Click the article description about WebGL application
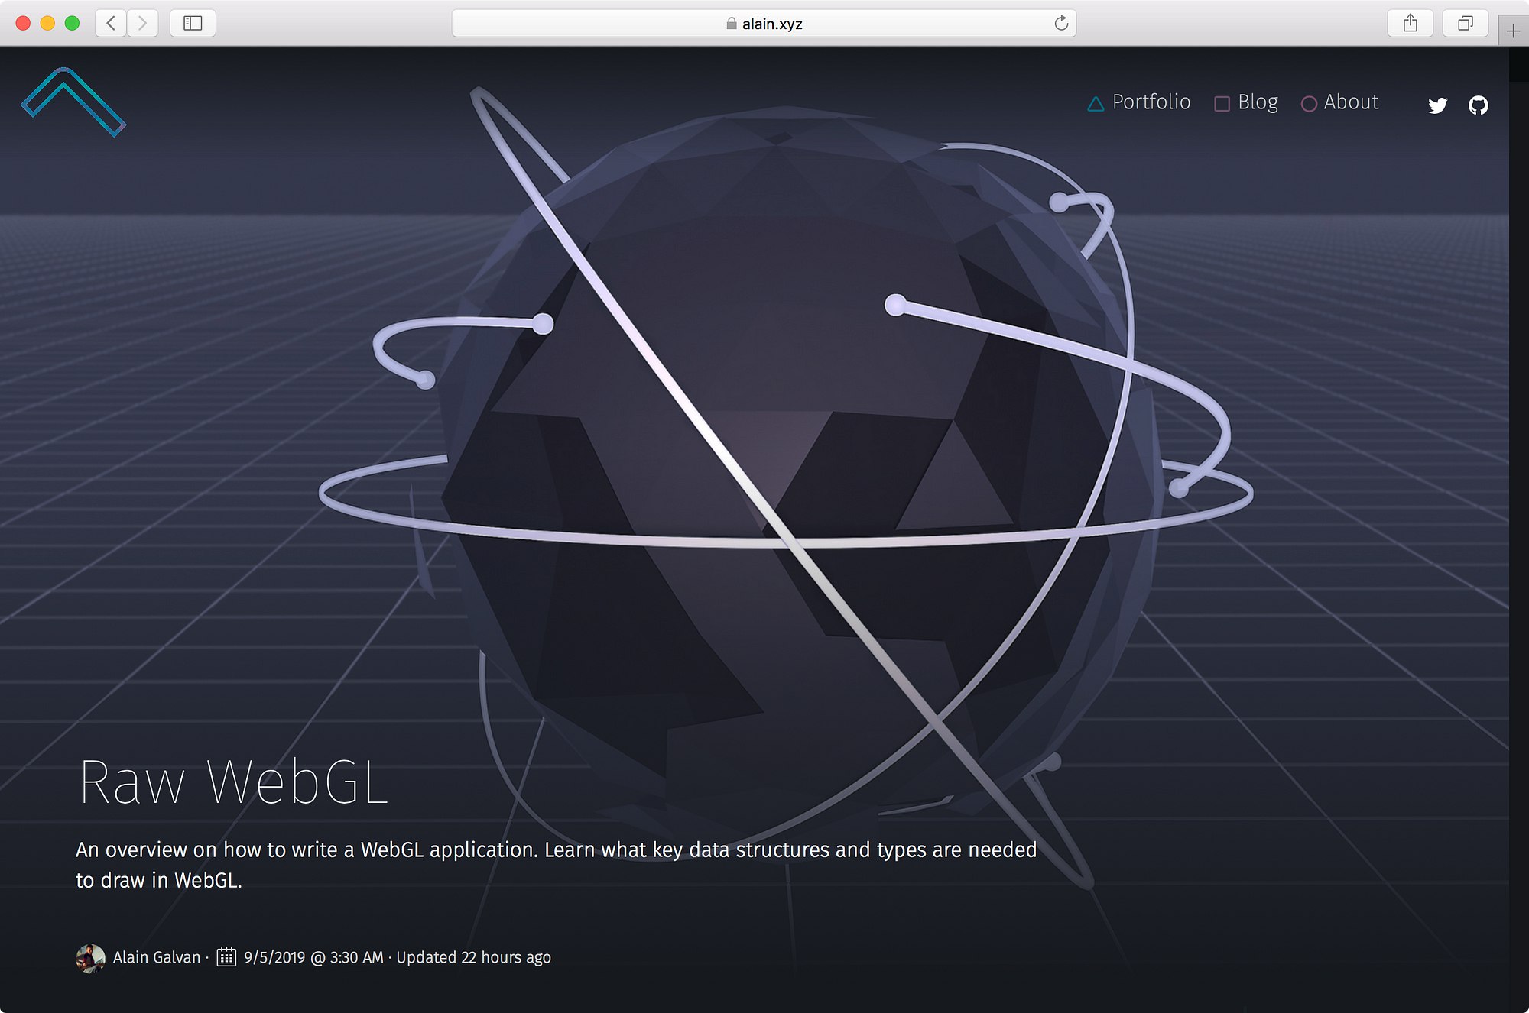Screen dimensions: 1529x1013 (556, 865)
